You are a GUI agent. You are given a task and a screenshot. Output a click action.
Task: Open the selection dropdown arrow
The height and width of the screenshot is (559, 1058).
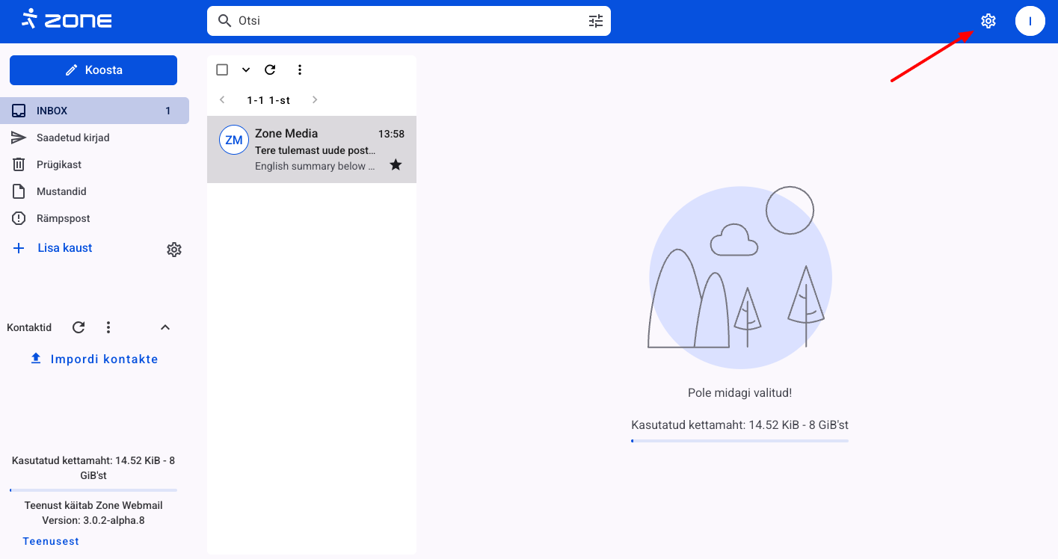pyautogui.click(x=246, y=70)
